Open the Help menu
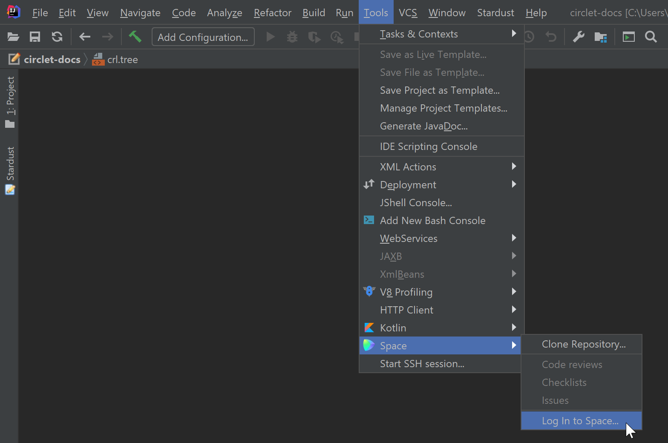The width and height of the screenshot is (668, 443). tap(536, 13)
